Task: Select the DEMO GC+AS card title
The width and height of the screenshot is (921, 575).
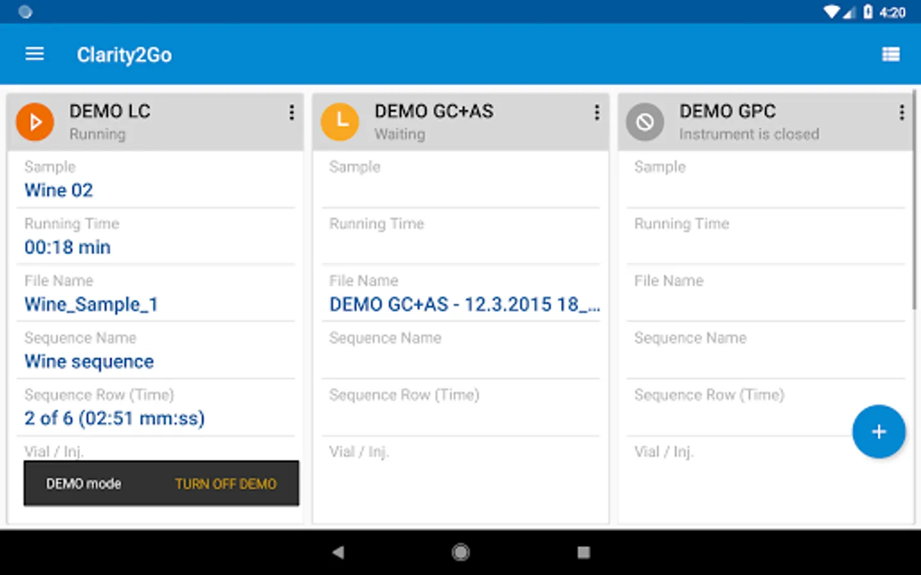Action: coord(434,111)
